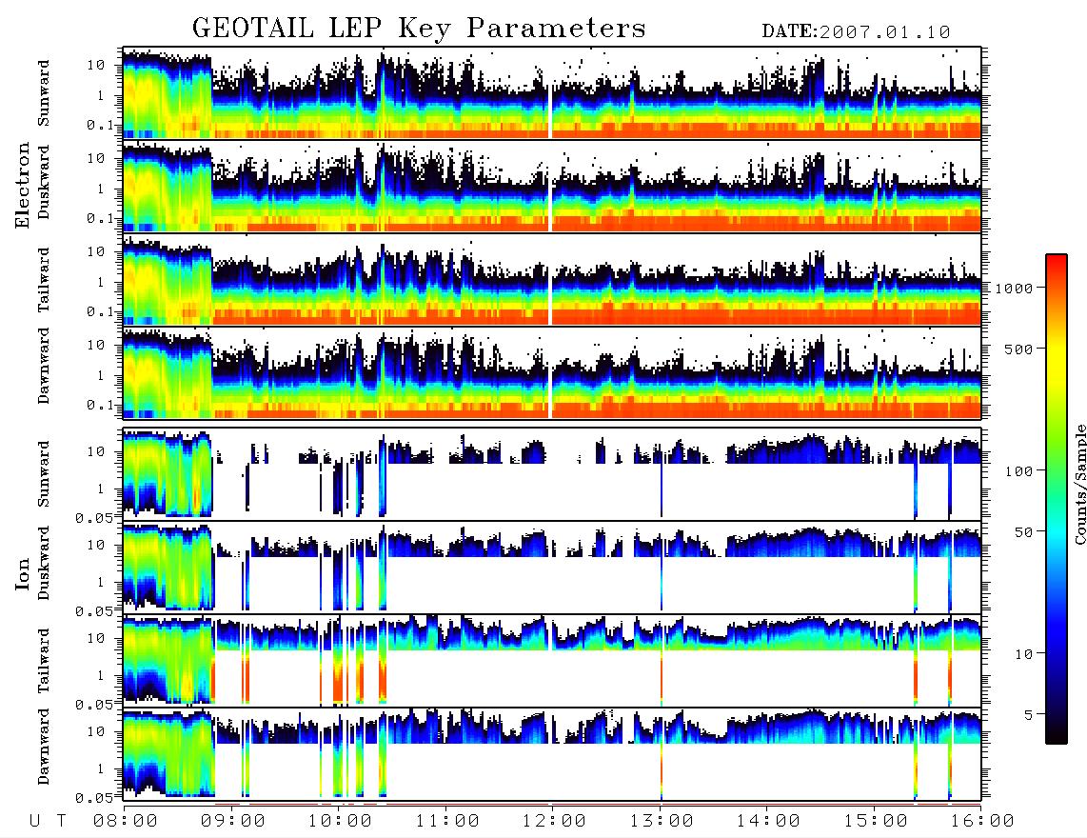Screen dimensions: 1087x838
Task: Click the Ion Dawnward spectrogram panel
Action: coord(552,753)
